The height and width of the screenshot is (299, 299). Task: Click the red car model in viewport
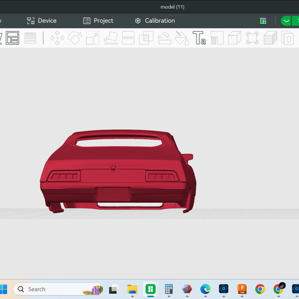[118, 171]
